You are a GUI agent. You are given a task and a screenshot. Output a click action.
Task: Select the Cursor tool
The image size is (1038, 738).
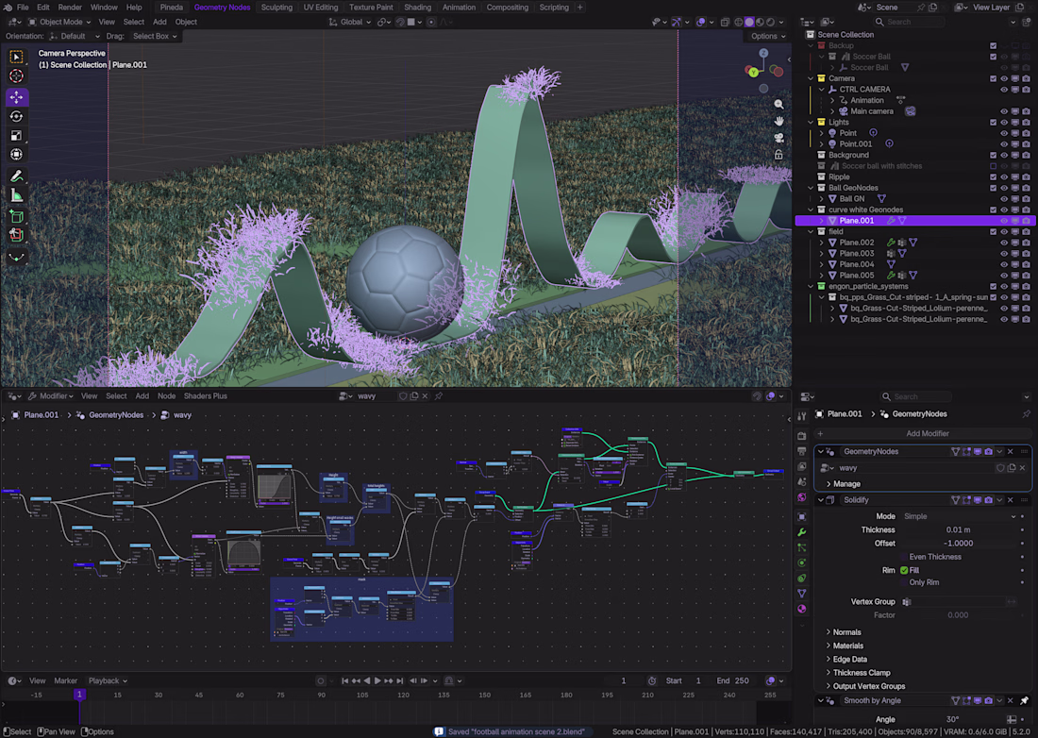click(x=17, y=76)
